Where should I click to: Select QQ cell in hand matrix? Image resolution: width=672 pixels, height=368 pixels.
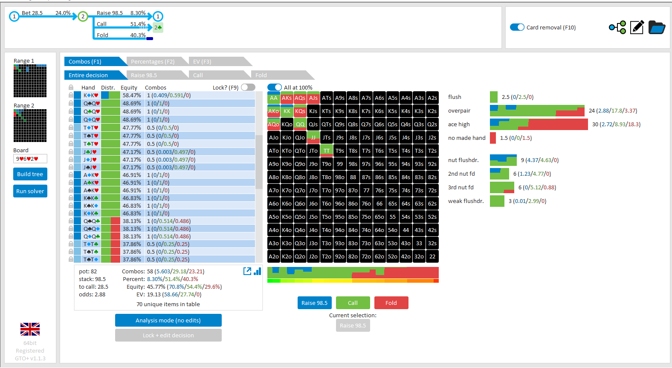300,124
